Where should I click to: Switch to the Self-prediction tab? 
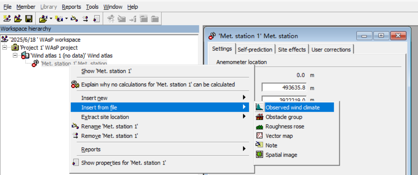coord(255,49)
